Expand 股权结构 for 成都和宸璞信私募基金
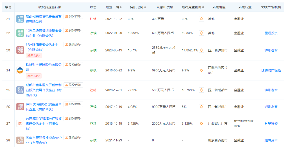Screen dimensions: 287x149 tap(73, 16)
